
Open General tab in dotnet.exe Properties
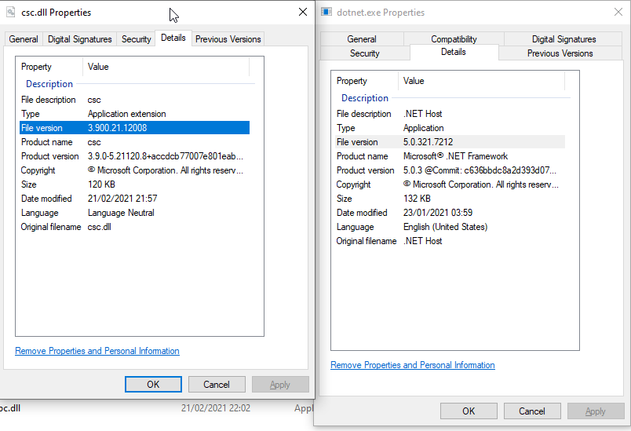(x=362, y=39)
